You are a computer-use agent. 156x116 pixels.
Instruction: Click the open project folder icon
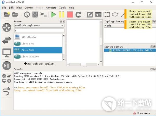point(15,14)
